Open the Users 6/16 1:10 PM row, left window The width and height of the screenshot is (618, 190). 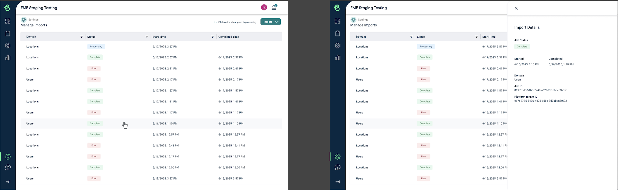point(151,124)
